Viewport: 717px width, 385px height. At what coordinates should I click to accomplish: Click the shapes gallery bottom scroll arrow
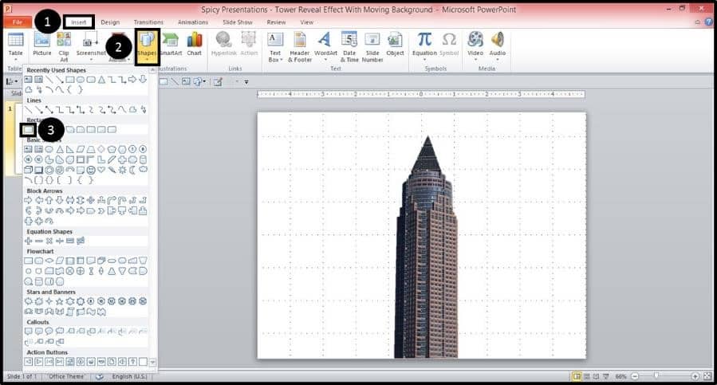coord(152,362)
